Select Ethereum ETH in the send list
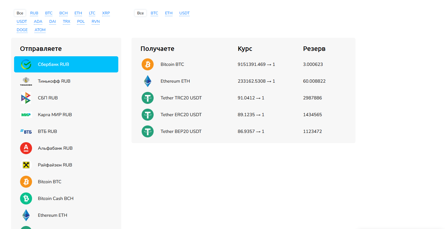445x229 pixels. tap(52, 215)
